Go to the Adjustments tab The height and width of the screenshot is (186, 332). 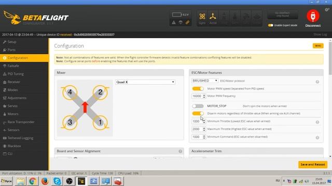(x=24, y=98)
